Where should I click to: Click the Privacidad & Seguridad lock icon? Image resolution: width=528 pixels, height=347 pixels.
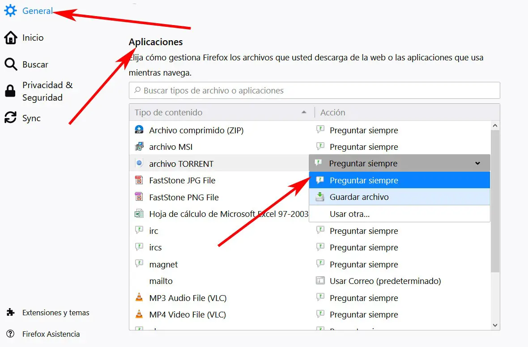(10, 91)
